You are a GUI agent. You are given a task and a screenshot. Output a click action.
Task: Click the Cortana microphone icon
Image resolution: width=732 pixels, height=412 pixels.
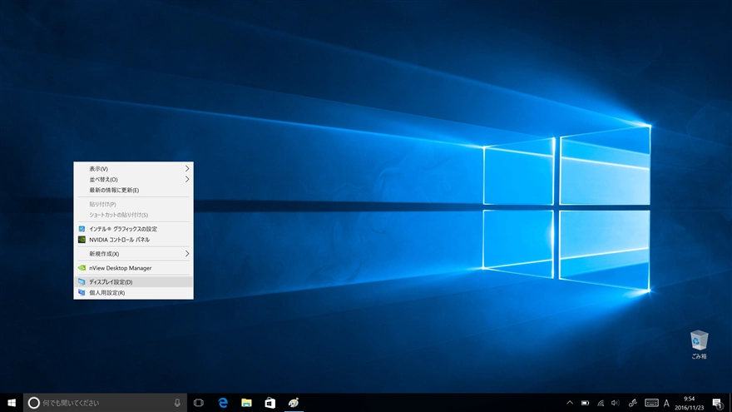[x=177, y=403]
